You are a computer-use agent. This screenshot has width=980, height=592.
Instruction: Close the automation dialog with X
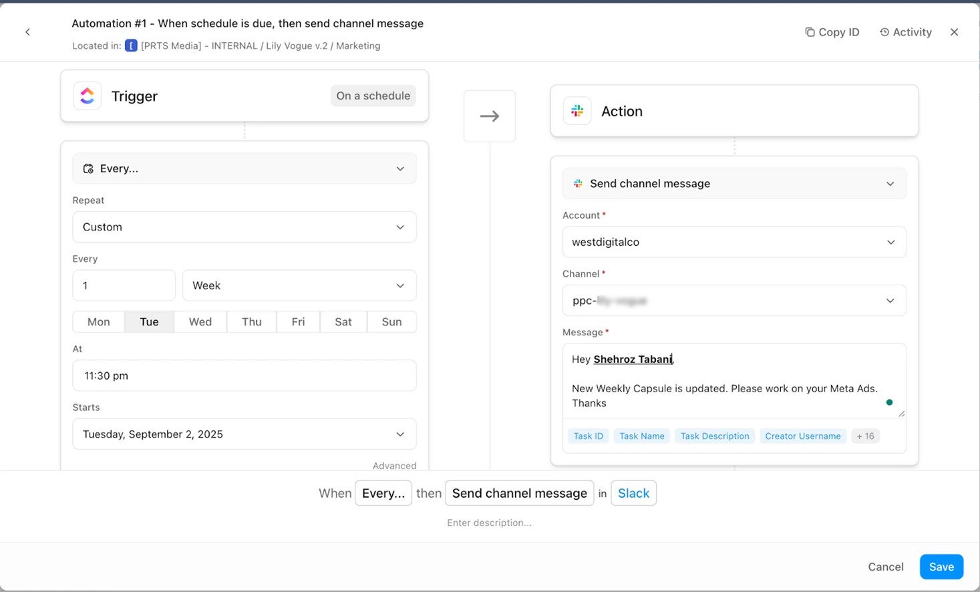(x=954, y=32)
